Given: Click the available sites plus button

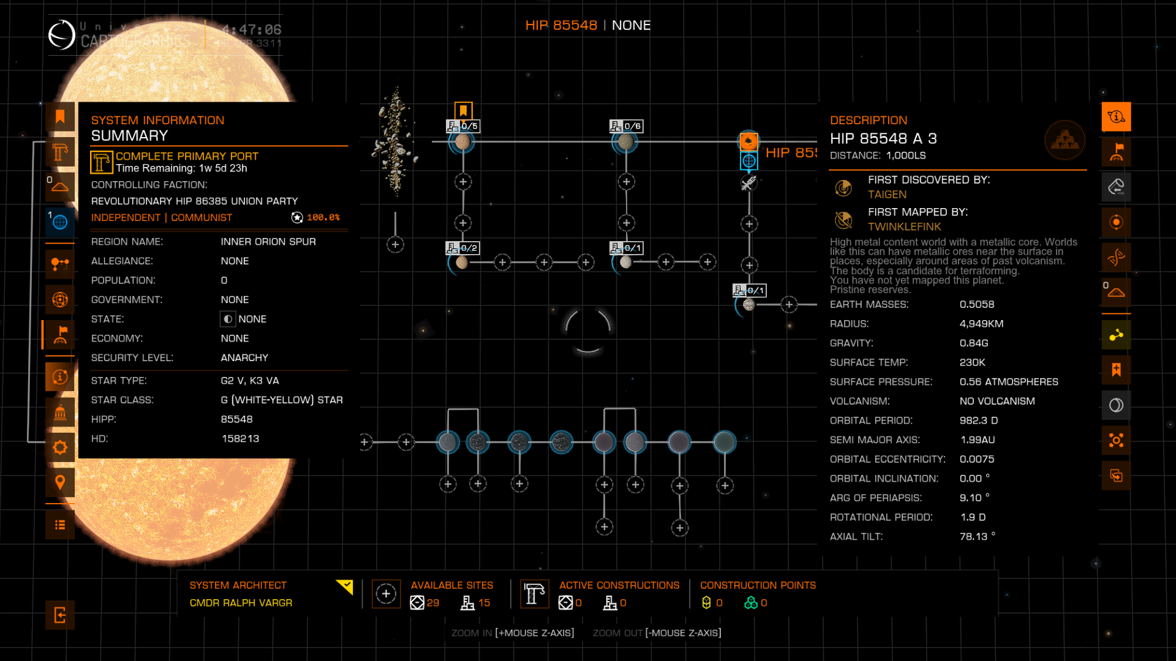Looking at the screenshot, I should 386,594.
